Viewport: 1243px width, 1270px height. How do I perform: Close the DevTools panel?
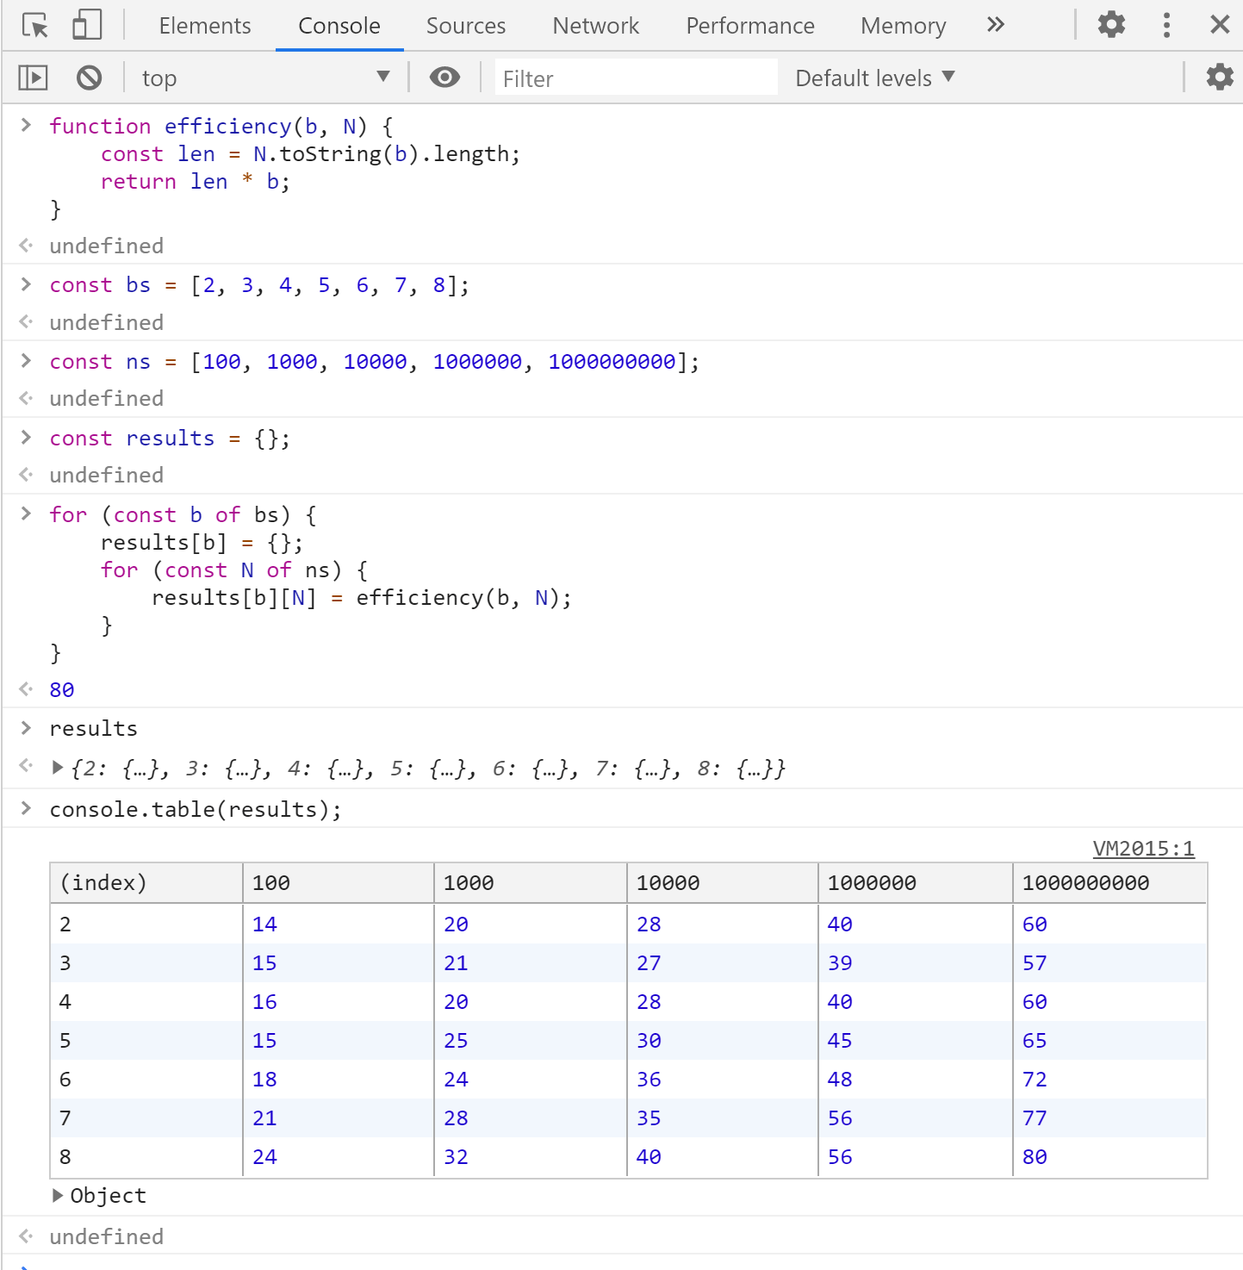coord(1220,25)
